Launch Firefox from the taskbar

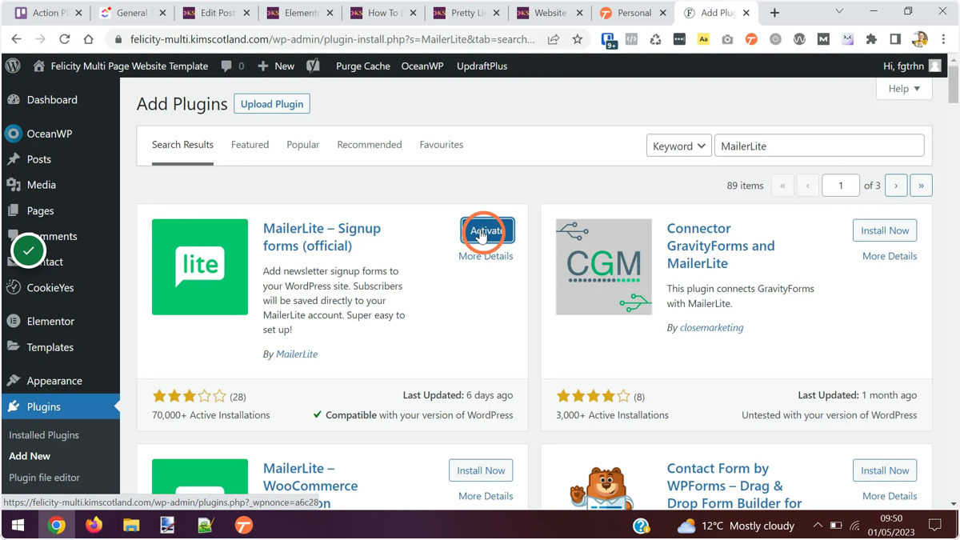pyautogui.click(x=94, y=526)
